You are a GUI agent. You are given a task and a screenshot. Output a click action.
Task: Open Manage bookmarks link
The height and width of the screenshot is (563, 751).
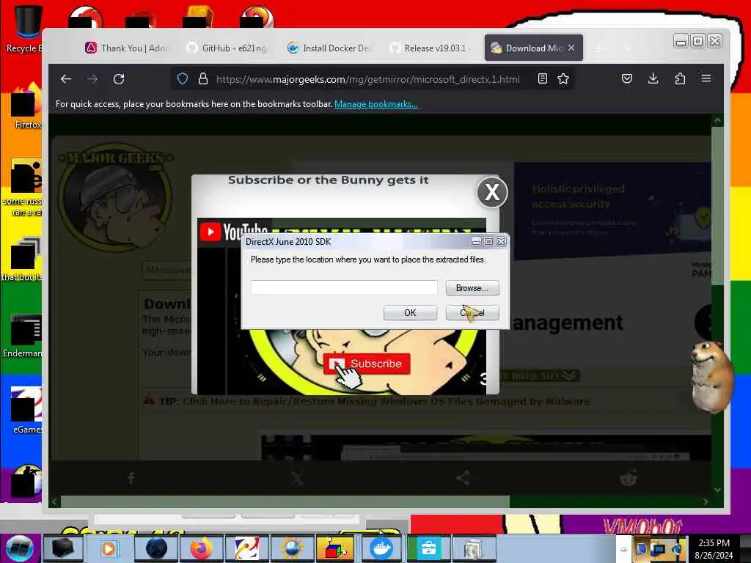(x=376, y=104)
